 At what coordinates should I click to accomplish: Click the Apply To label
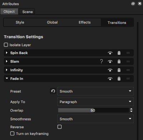click(18, 102)
